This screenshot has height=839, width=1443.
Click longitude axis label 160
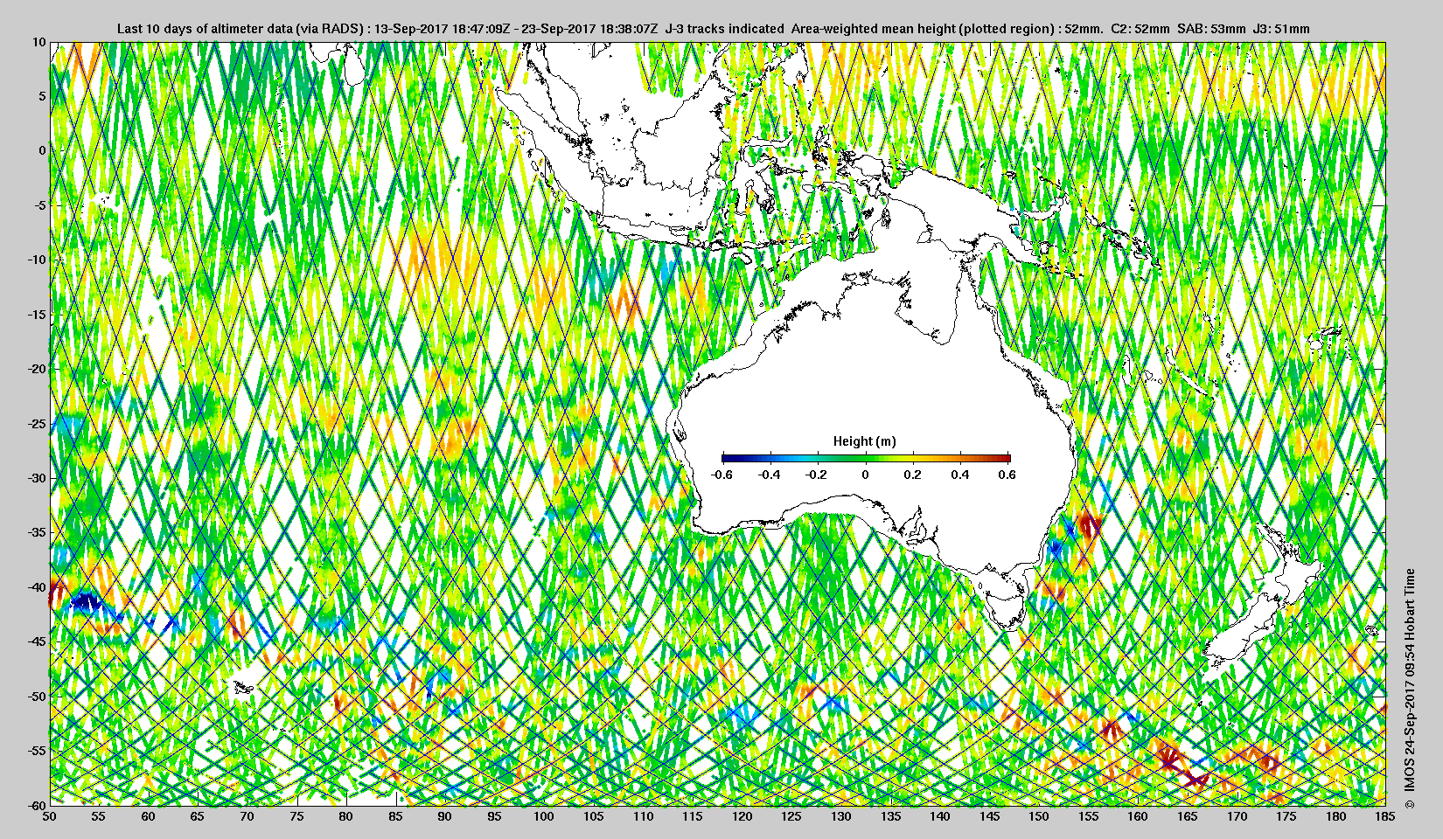pos(1138,816)
